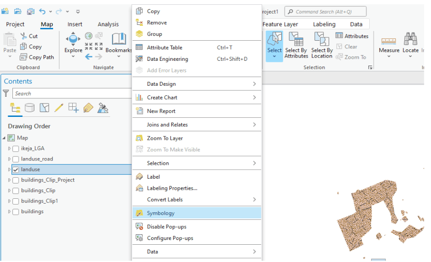Image resolution: width=431 pixels, height=262 pixels.
Task: Expand the landuse_road layer
Action: (x=9, y=159)
